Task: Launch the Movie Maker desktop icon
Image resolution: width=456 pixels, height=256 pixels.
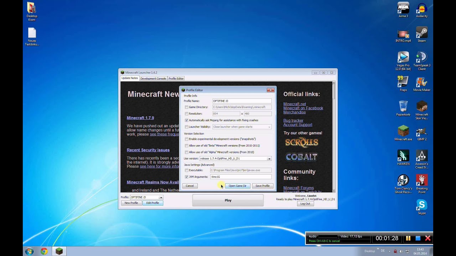Action: [x=422, y=84]
